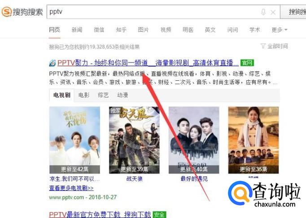Open the PPTV最新官方免费下载 result link
The image size is (306, 218).
tap(100, 215)
